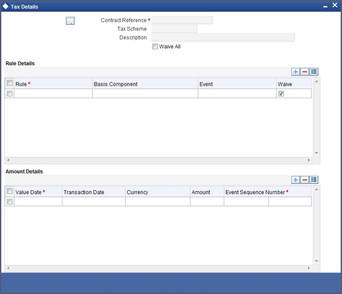Screen dimensions: 342x294
Task: Click the query icon beside Contract Reference
Action: 70,21
